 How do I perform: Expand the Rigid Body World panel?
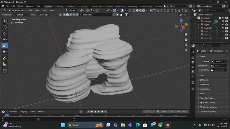coord(208,98)
